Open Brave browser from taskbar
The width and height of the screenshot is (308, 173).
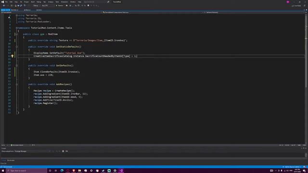pos(74,171)
